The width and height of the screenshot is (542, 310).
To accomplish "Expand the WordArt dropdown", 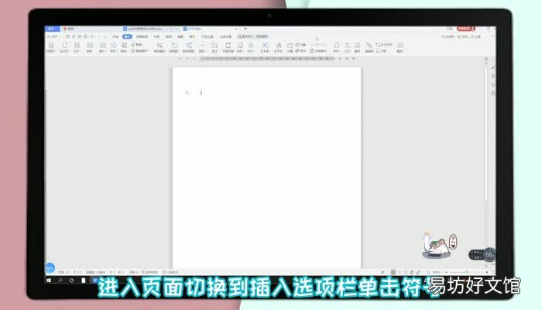I will [279, 51].
